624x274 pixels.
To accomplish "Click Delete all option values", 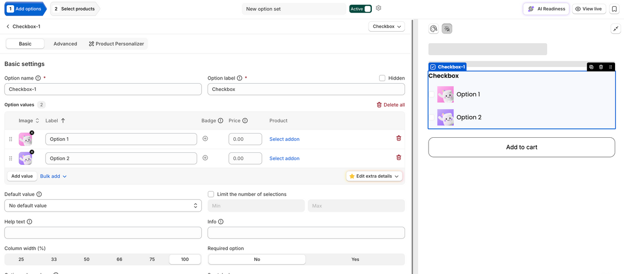I will tap(391, 105).
